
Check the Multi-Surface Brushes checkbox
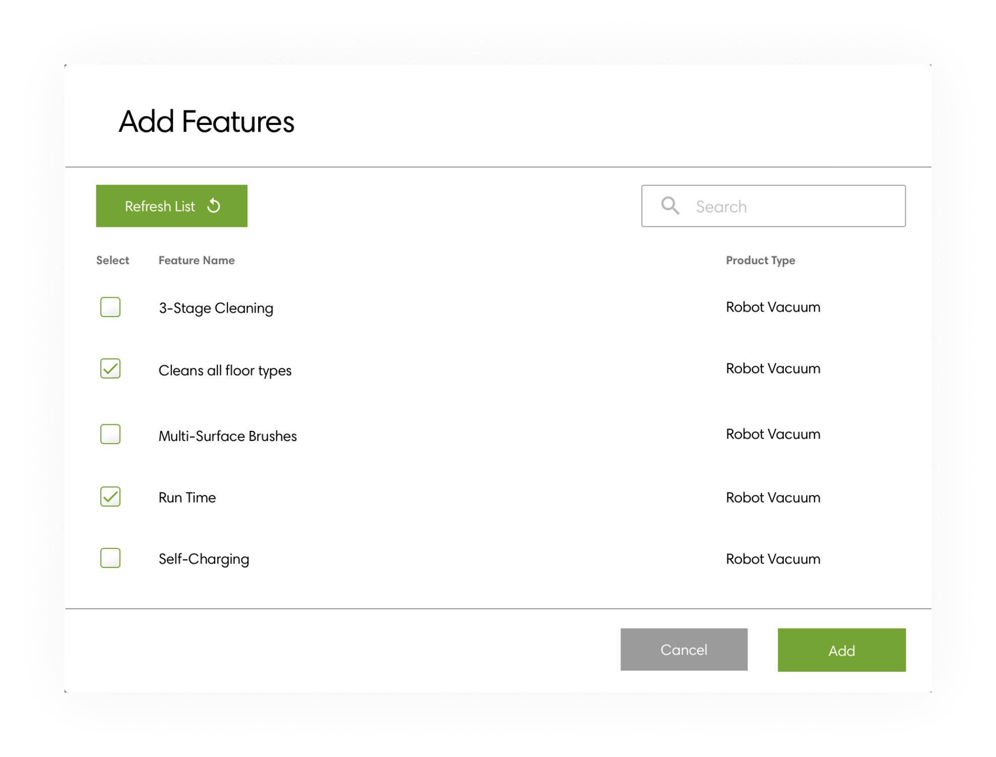(x=110, y=434)
